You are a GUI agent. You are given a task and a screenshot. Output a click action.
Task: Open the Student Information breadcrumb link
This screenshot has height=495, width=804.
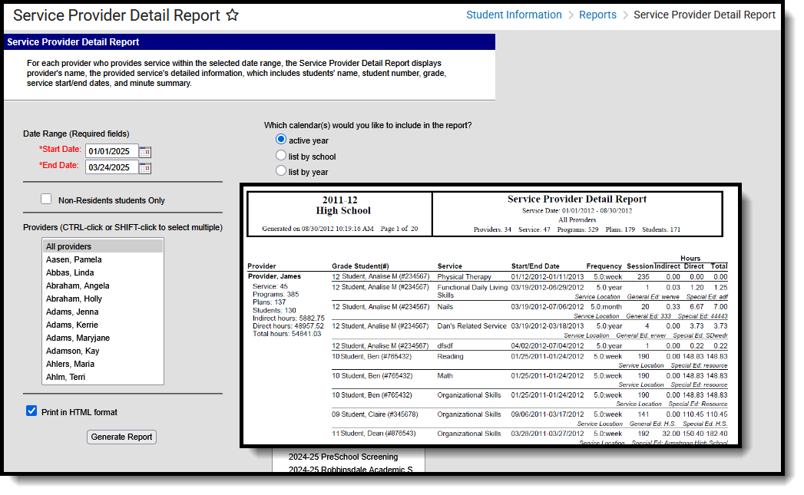click(x=514, y=15)
